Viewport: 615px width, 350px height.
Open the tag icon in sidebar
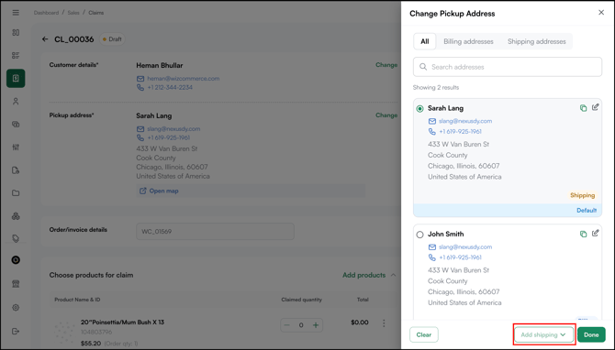pyautogui.click(x=16, y=238)
